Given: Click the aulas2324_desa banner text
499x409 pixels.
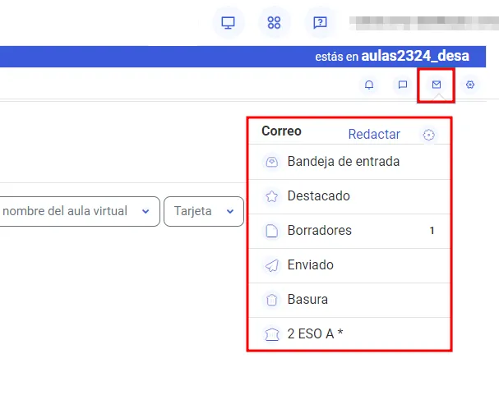Looking at the screenshot, I should click(415, 56).
